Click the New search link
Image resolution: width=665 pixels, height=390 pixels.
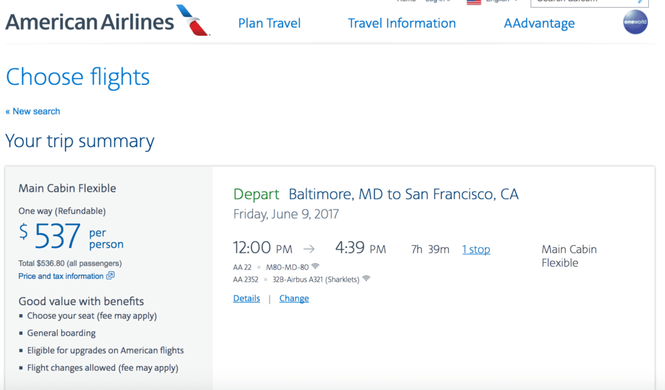(x=32, y=111)
